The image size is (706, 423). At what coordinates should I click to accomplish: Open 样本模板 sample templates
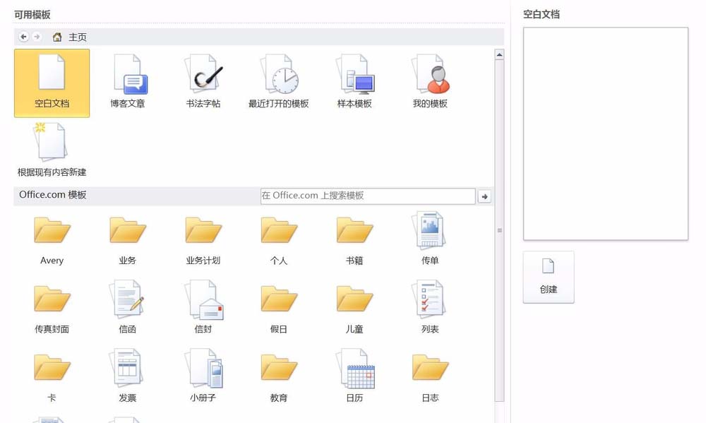tap(354, 82)
